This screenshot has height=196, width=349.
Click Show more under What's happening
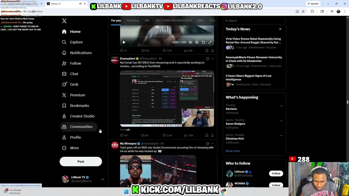pyautogui.click(x=233, y=151)
